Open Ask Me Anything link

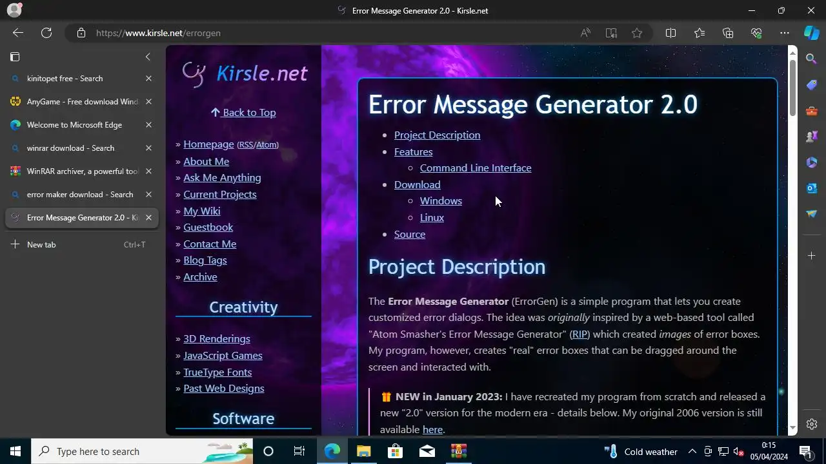pos(222,178)
